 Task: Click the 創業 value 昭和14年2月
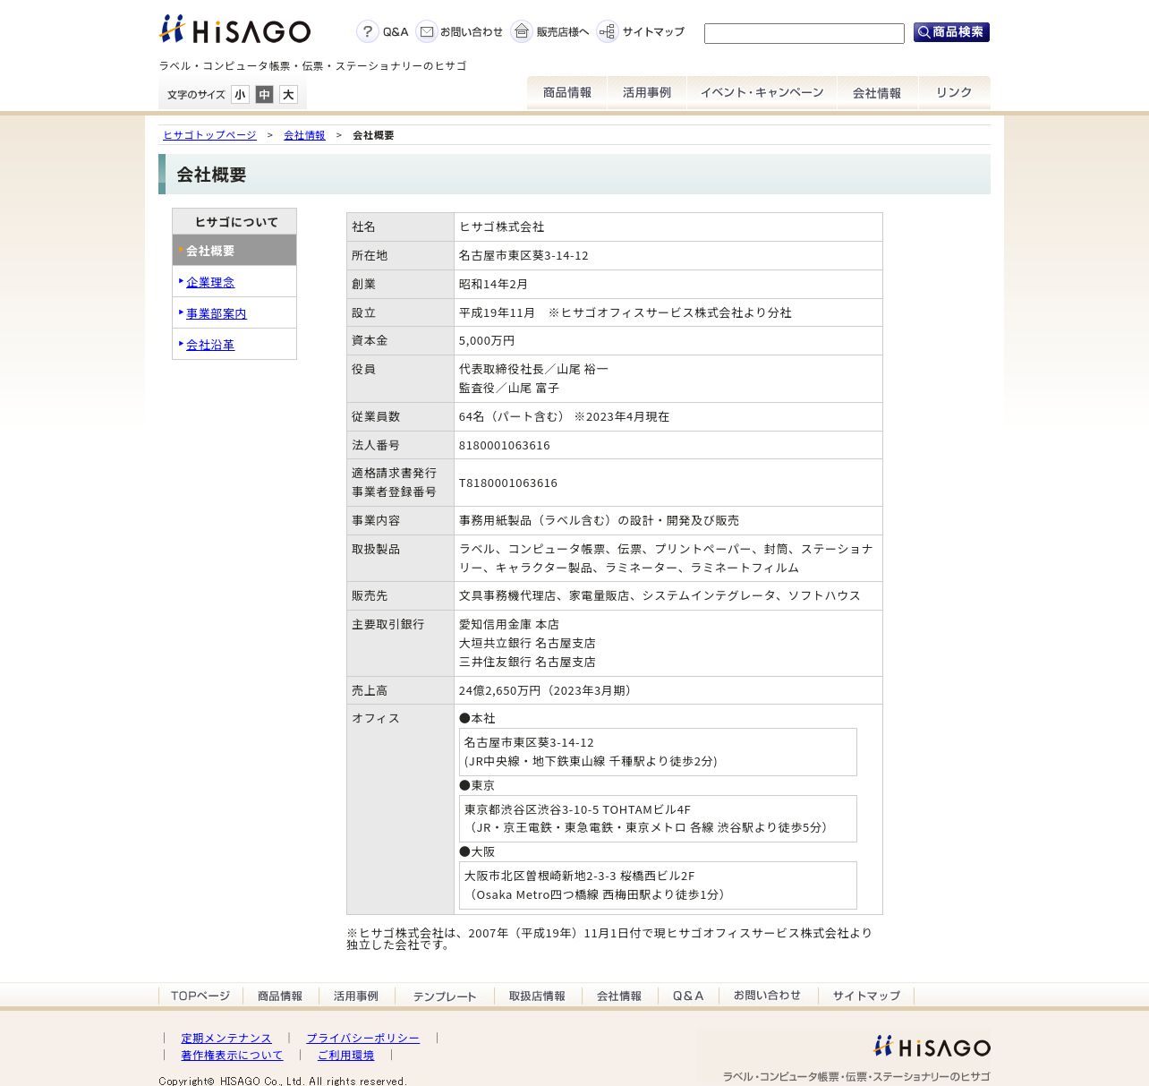493,285
